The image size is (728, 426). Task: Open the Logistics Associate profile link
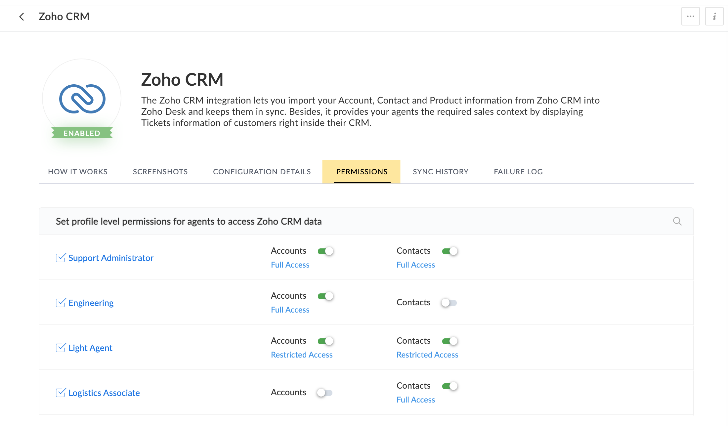coord(104,393)
